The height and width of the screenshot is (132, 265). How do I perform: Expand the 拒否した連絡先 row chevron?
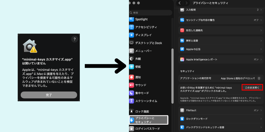tap(261, 31)
